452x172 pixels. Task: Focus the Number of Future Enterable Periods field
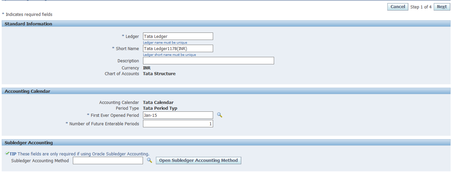178,124
